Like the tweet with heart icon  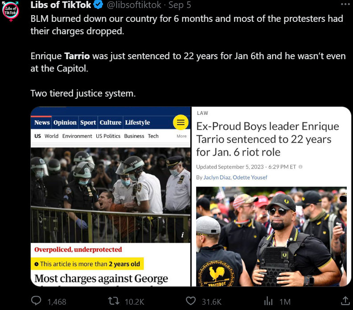[191, 301]
